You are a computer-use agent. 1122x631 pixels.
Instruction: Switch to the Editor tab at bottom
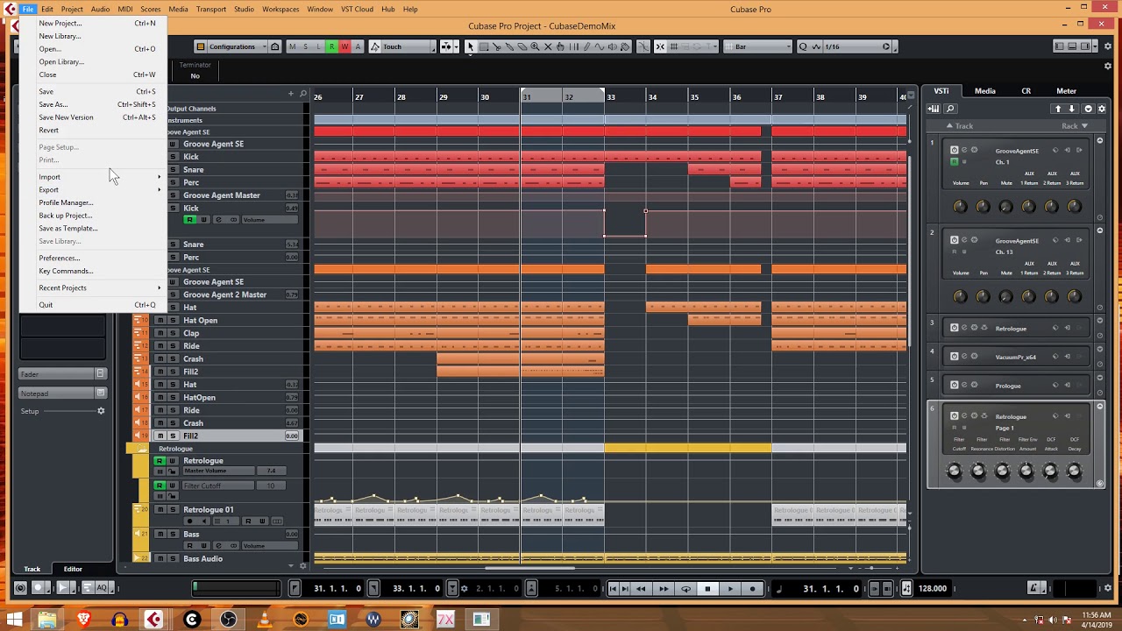tap(73, 569)
